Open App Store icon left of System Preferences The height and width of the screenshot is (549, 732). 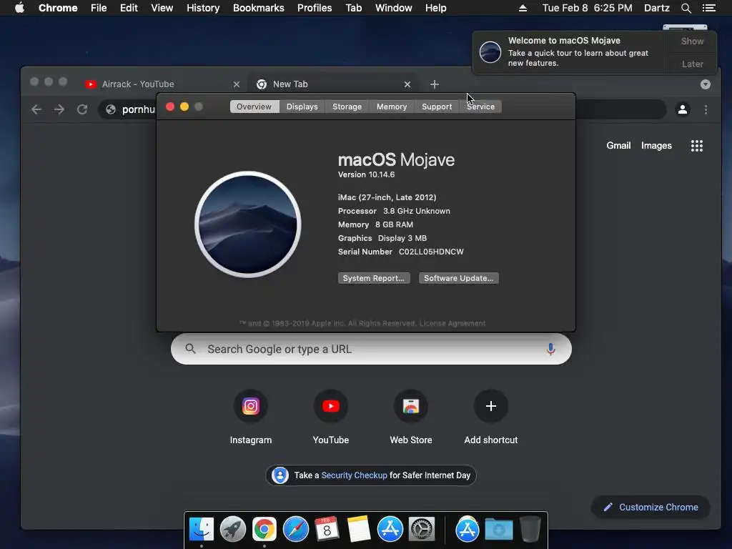click(390, 529)
